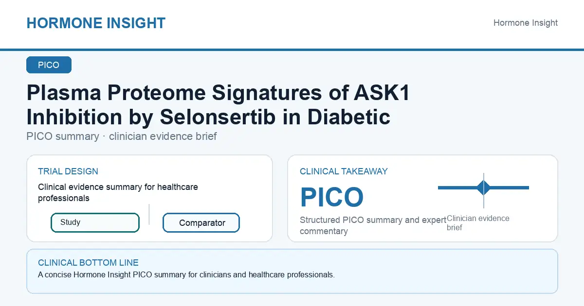
Task: Select the TRIAL DESIGN card heading
Action: point(68,171)
